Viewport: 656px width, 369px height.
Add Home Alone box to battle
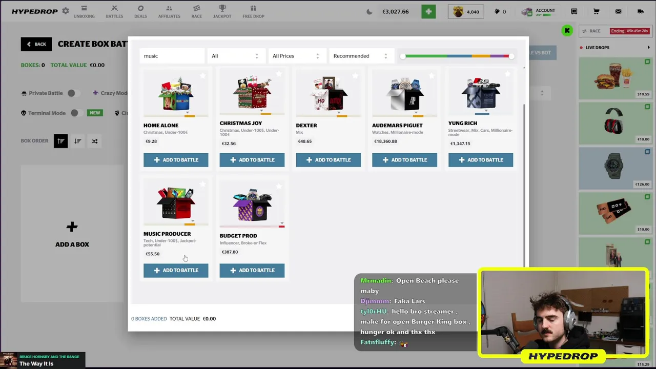[x=176, y=160]
